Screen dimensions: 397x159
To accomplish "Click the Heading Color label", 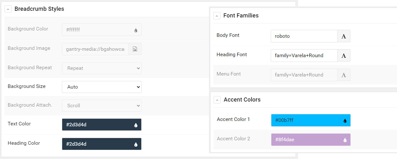I will (x=24, y=143).
